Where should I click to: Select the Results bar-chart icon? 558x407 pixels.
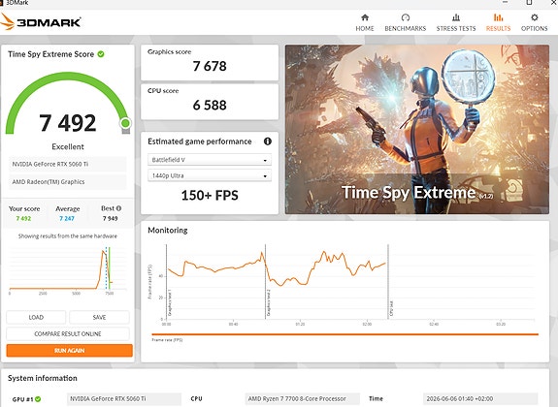498,17
